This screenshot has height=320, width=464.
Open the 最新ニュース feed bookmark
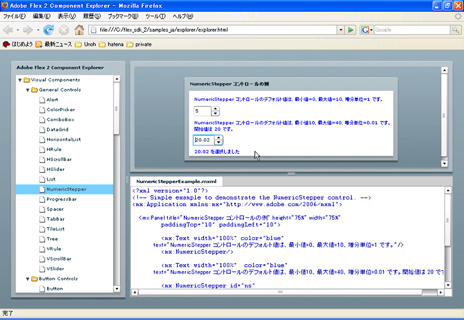[x=54, y=45]
